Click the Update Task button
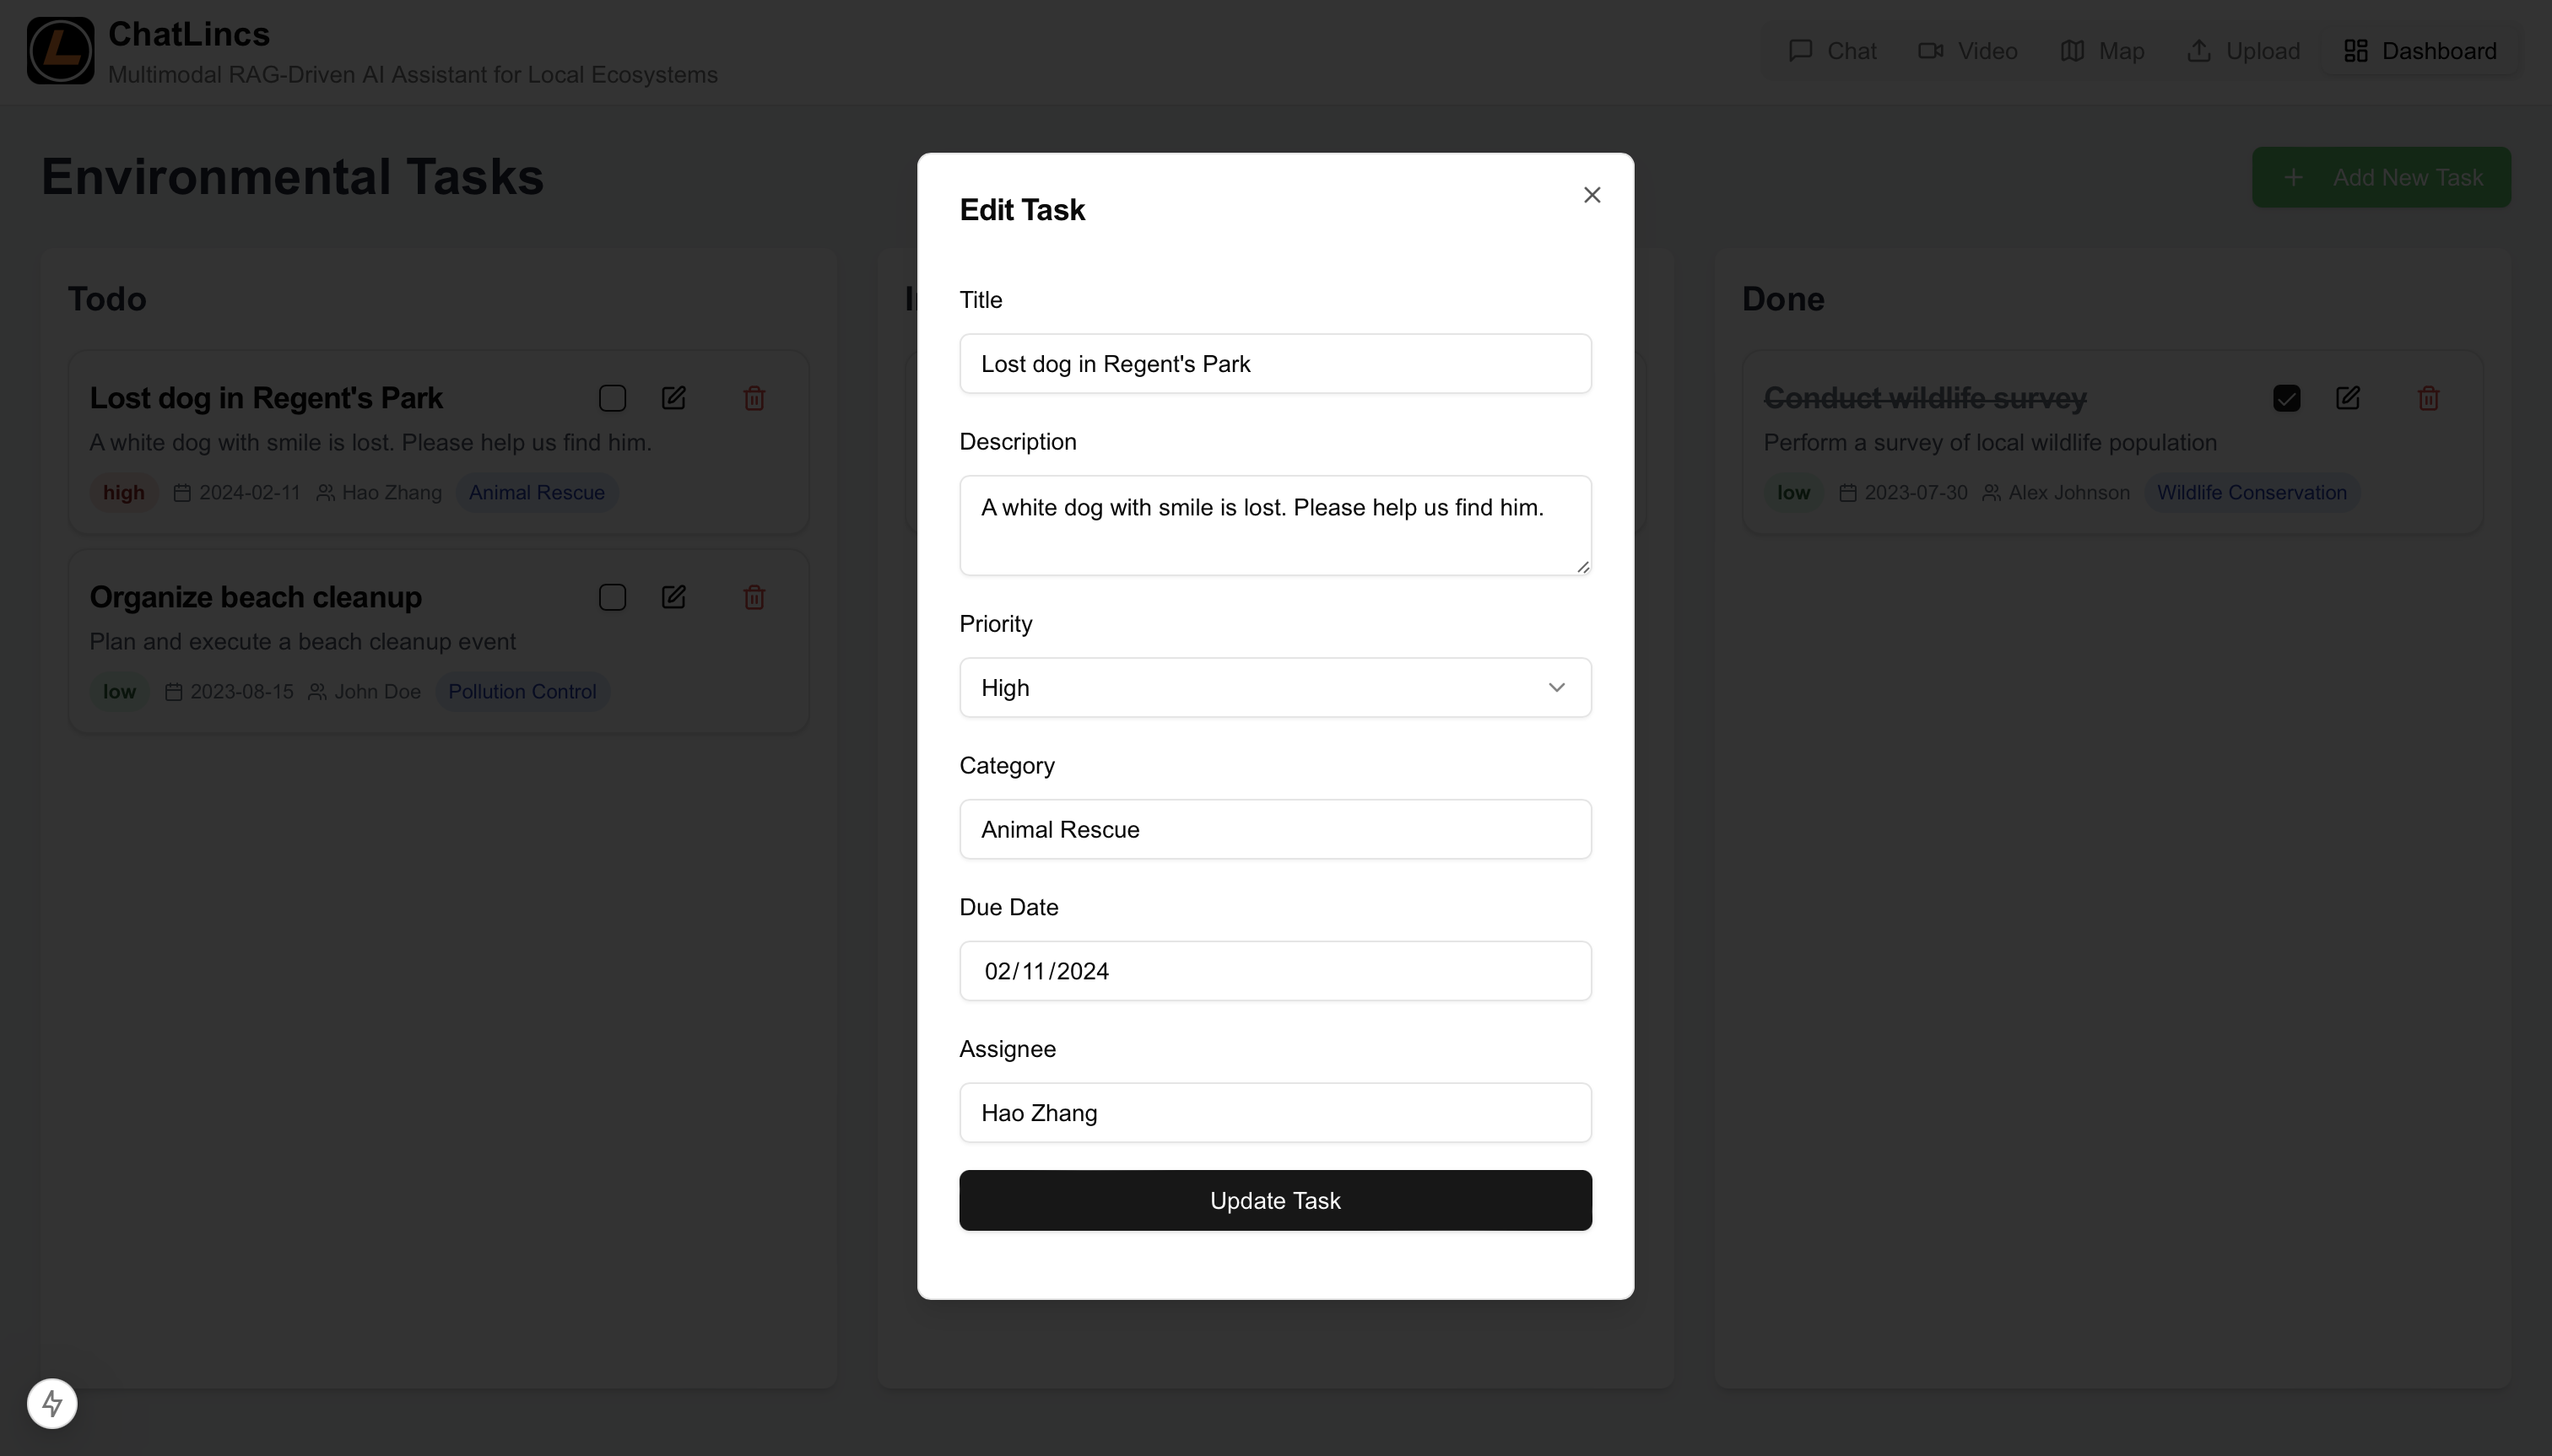This screenshot has height=1456, width=2552. (x=1274, y=1199)
